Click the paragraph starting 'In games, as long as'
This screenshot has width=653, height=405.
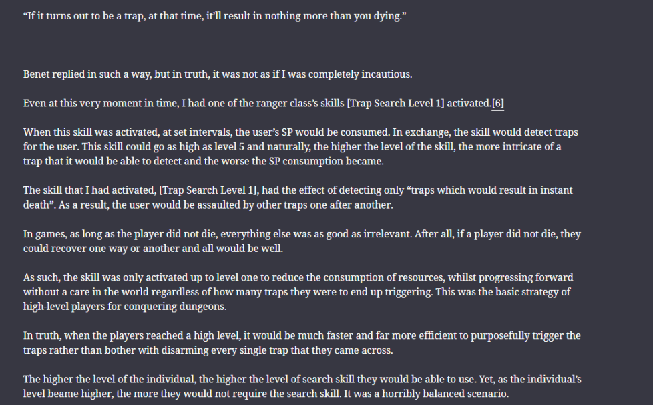302,241
